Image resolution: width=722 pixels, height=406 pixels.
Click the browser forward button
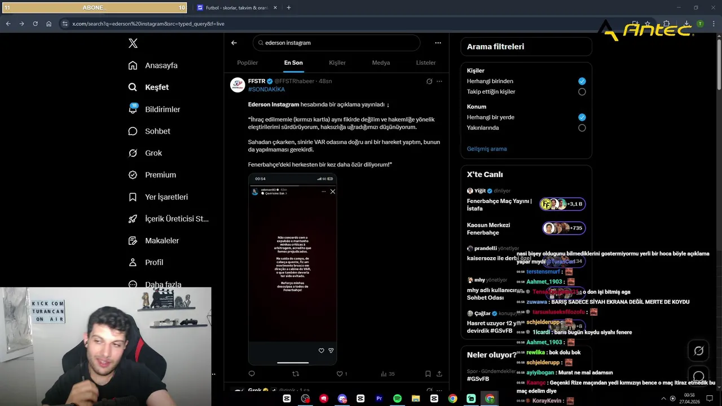click(21, 24)
